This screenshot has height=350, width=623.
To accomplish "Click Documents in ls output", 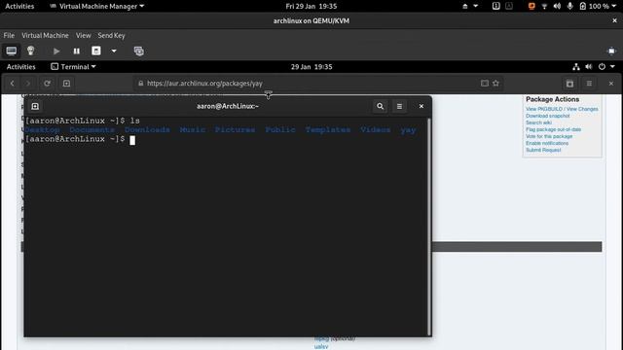I will pos(92,129).
